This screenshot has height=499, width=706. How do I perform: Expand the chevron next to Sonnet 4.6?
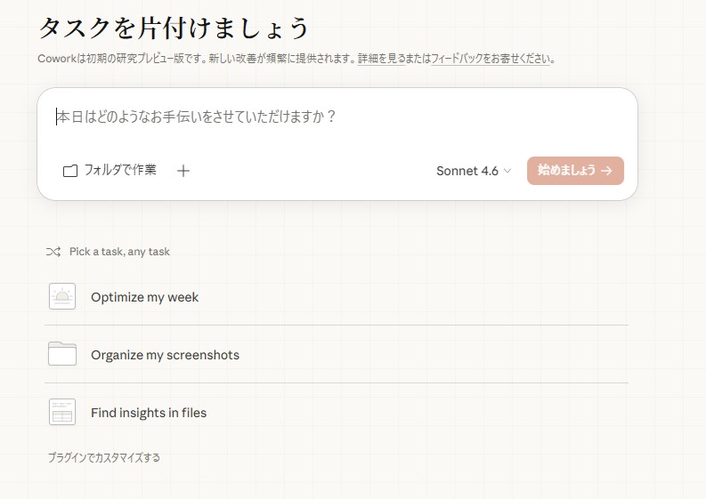(x=508, y=171)
